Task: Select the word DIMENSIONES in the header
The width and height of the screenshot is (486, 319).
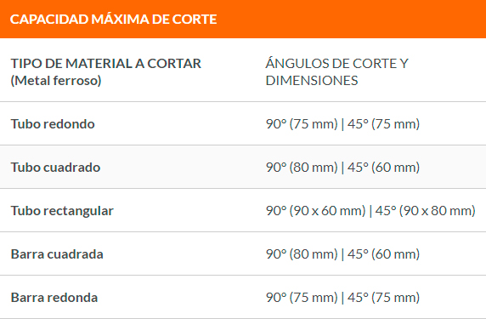Action: pos(312,81)
